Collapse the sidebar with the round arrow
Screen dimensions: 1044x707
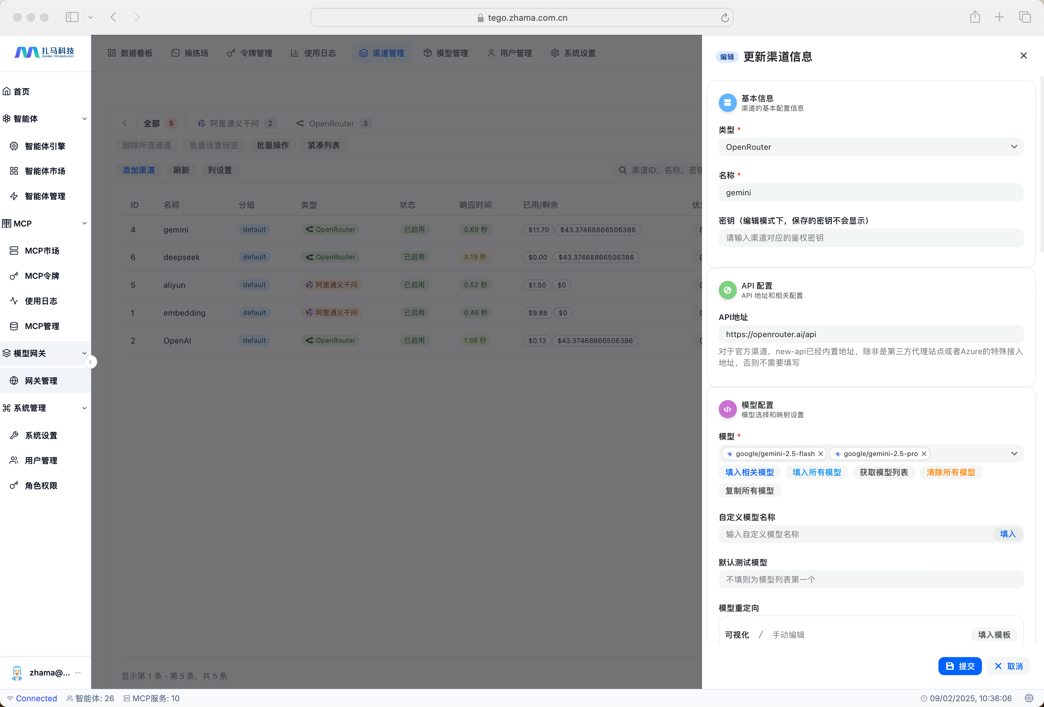pyautogui.click(x=90, y=362)
